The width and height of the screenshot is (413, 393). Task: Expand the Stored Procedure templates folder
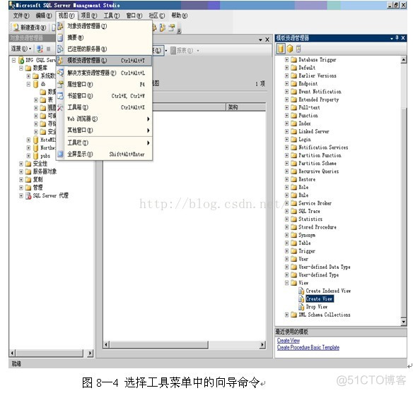pyautogui.click(x=287, y=227)
